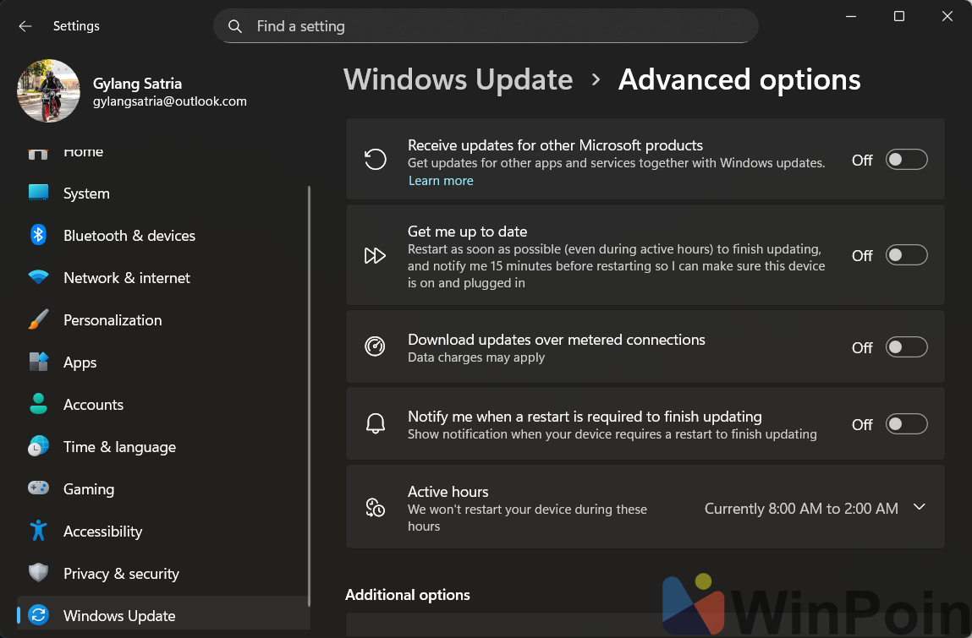The image size is (972, 638).
Task: Click the refresh icon beside Receive updates
Action: [375, 159]
